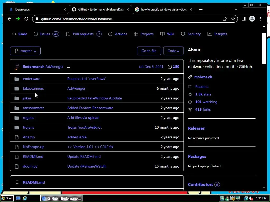
Task: Open the Ana.zip file
Action: tap(29, 137)
